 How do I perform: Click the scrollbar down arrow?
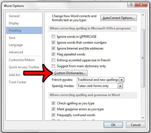click(x=143, y=118)
